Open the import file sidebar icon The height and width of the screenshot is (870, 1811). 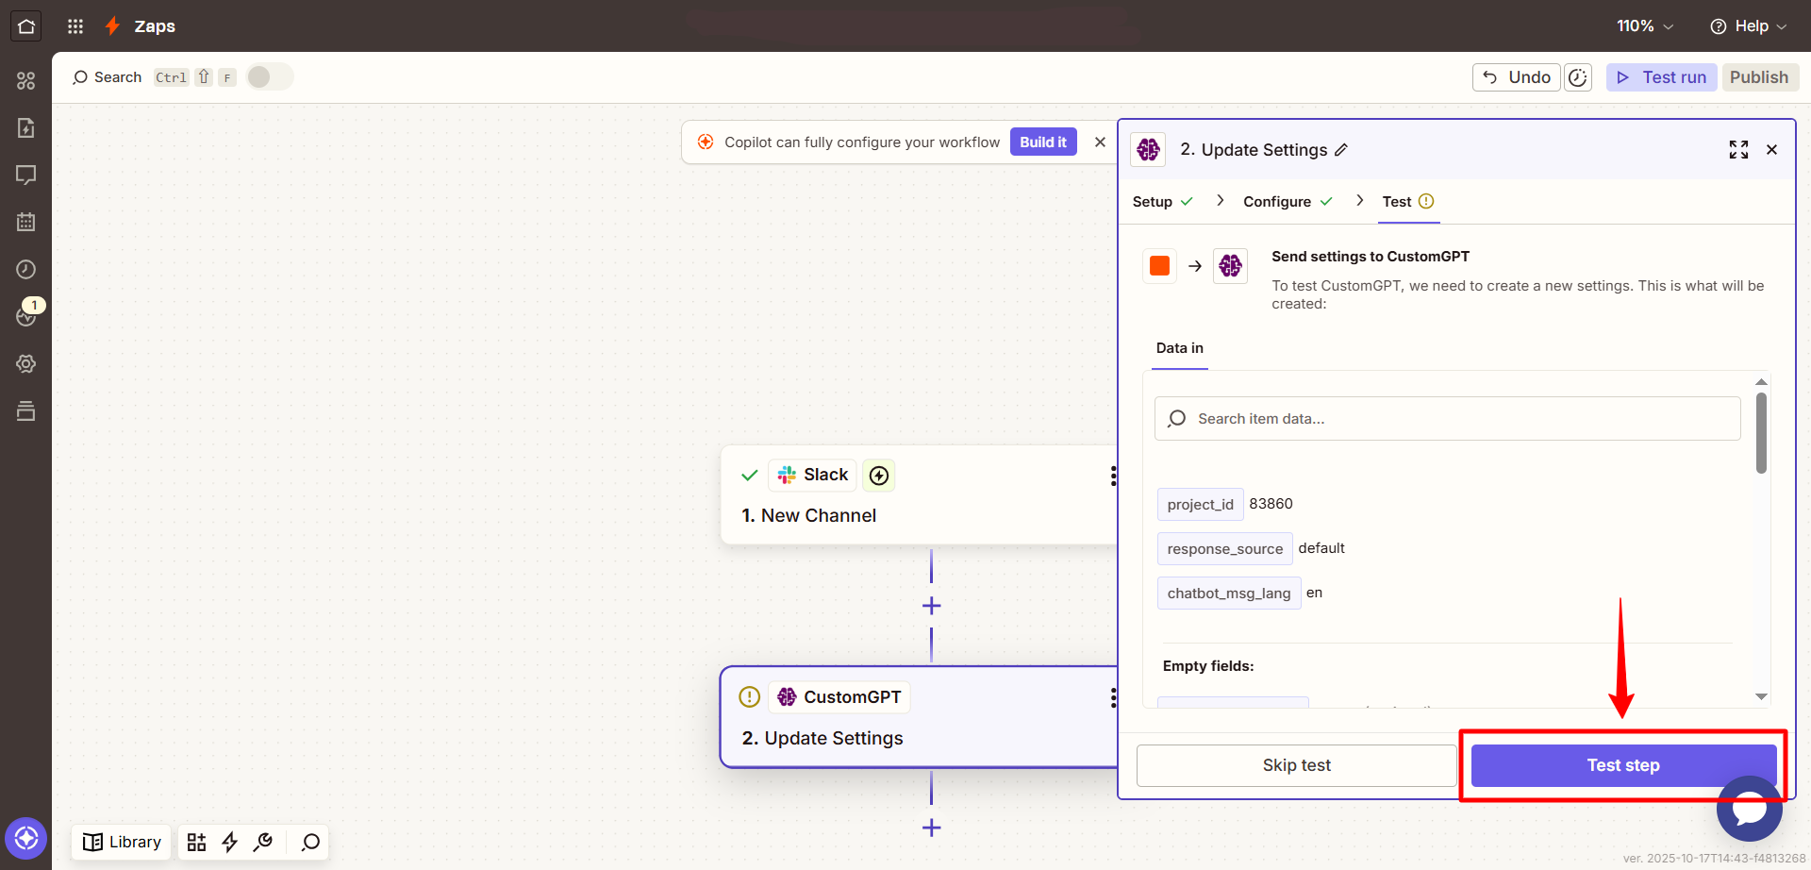coord(26,127)
